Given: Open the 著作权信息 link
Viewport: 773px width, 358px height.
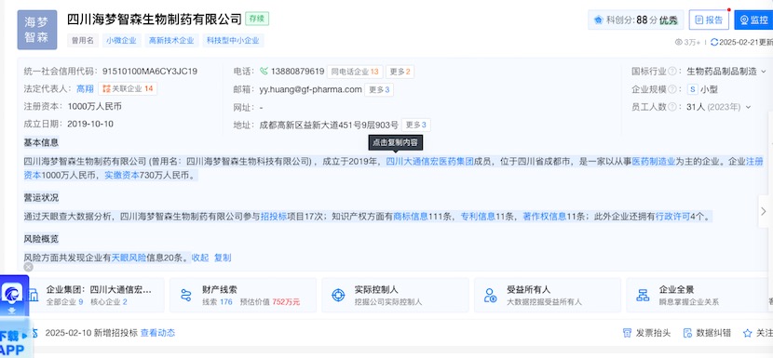Looking at the screenshot, I should (x=544, y=216).
